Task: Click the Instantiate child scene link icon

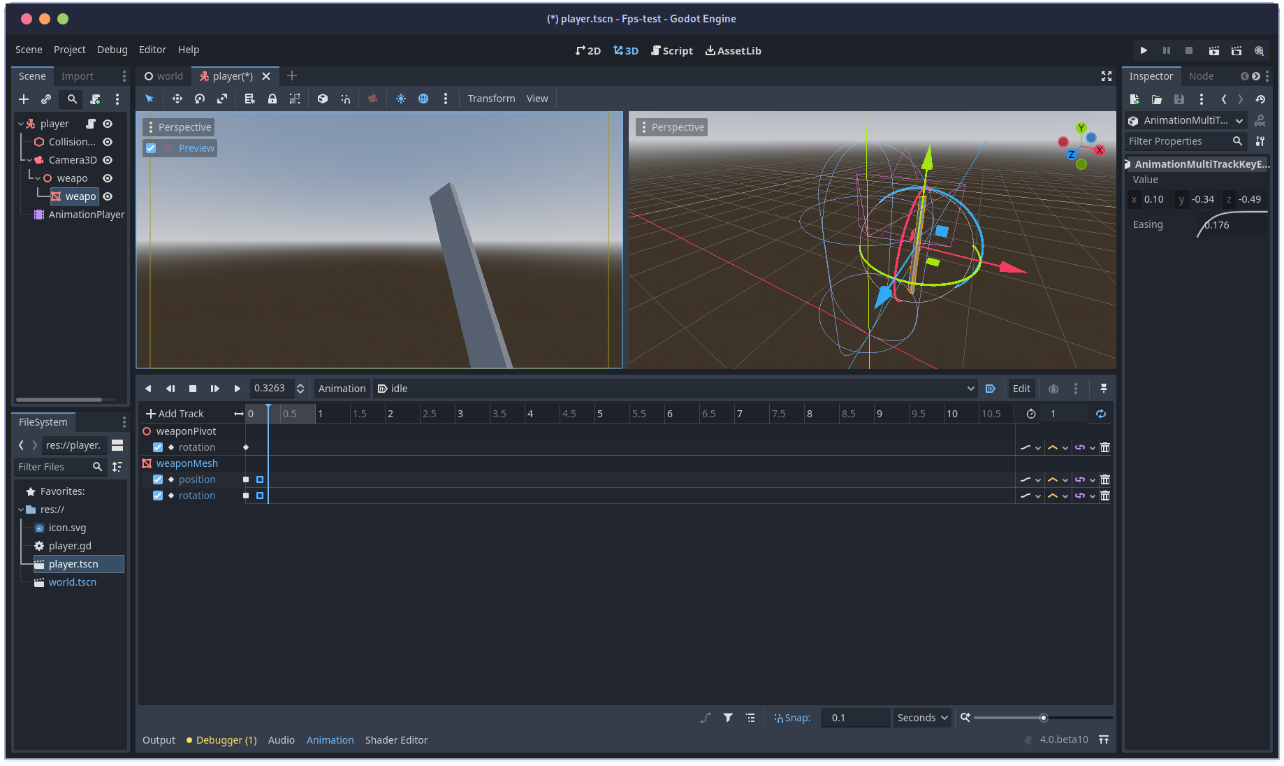Action: 46,99
